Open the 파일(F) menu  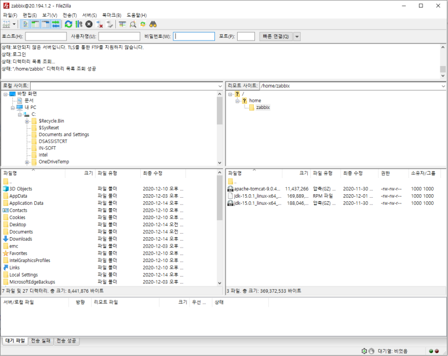pyautogui.click(x=10, y=15)
